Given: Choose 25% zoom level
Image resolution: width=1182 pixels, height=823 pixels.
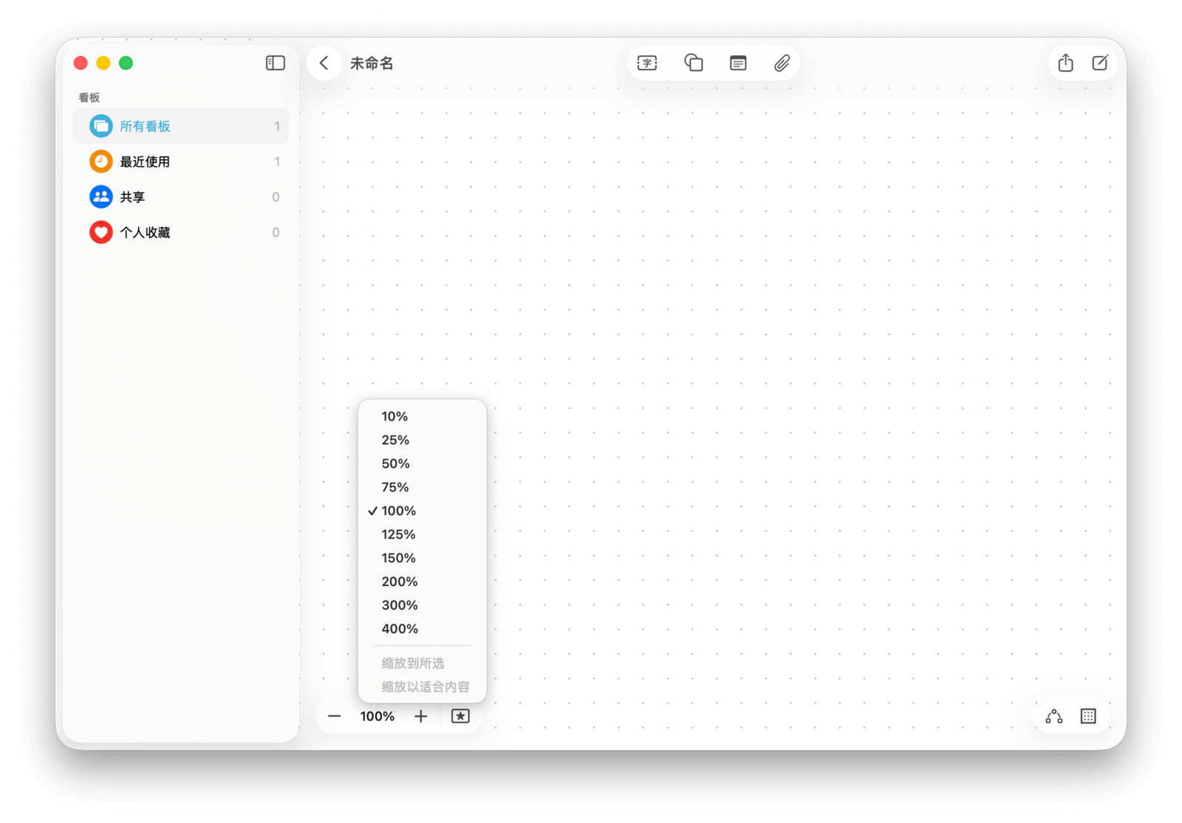Looking at the screenshot, I should click(423, 440).
